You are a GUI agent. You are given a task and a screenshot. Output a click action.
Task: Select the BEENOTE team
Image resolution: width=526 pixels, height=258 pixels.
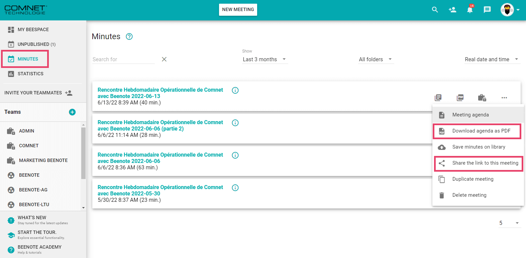29,175
